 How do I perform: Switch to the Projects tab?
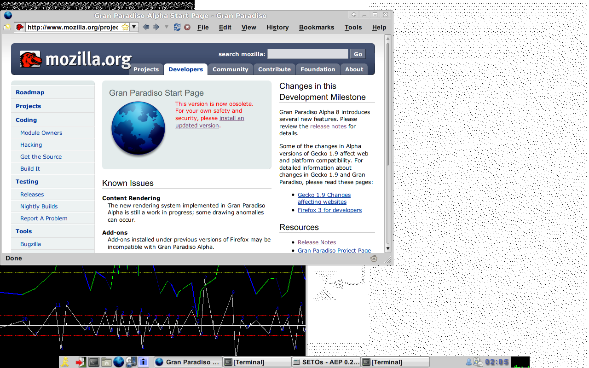[146, 69]
